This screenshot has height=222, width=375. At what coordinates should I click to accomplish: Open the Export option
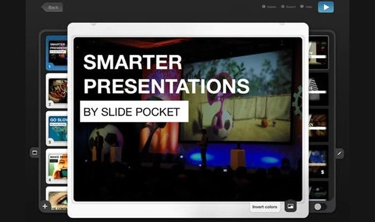click(289, 7)
